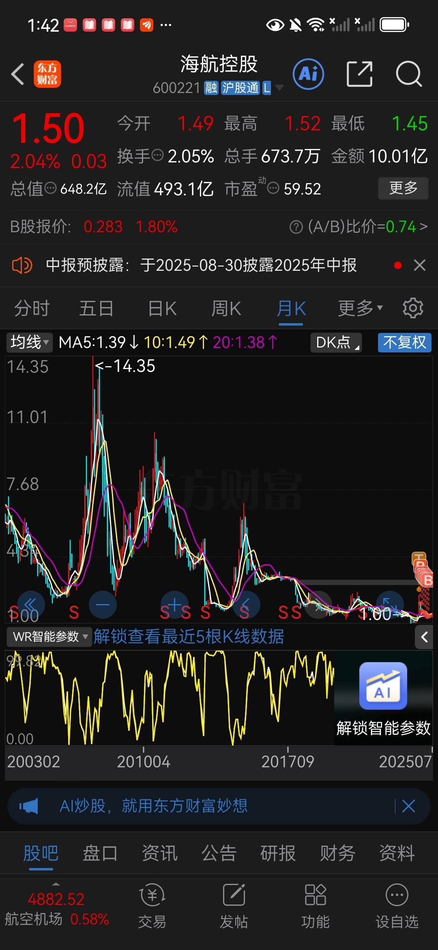
Task: Tap the AI 解锁智能参数 icon
Action: click(383, 686)
